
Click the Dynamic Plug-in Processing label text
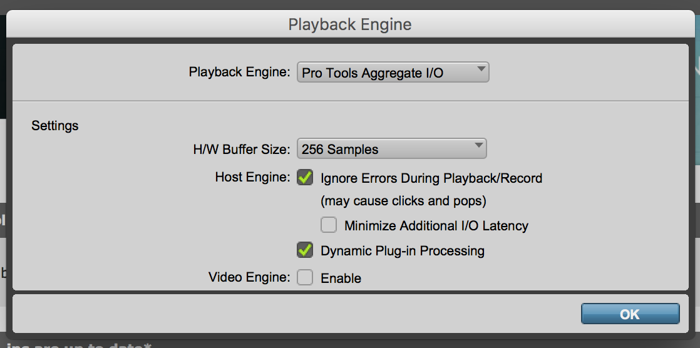pyautogui.click(x=402, y=251)
